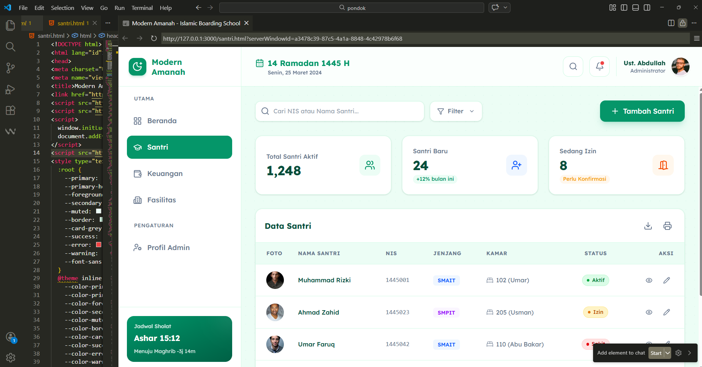Viewport: 702px width, 367px height.
Task: Download Data Santri using the download icon
Action: [x=648, y=226]
